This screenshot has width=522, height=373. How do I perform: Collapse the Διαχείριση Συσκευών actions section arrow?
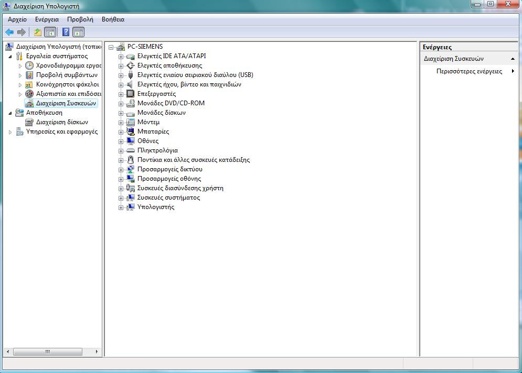click(513, 59)
